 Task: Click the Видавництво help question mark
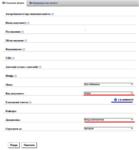tap(24, 50)
